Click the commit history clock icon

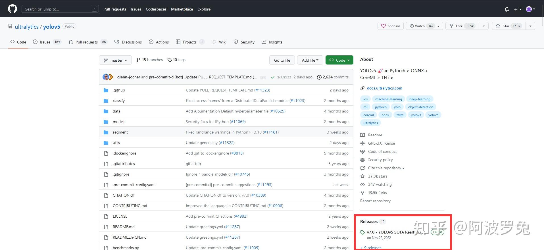[319, 77]
